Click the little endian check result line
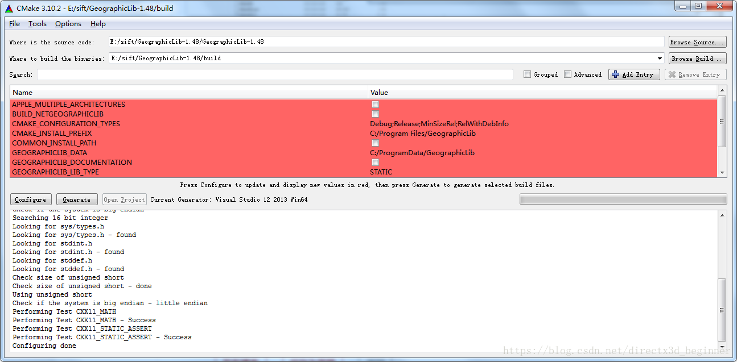The width and height of the screenshot is (737, 362). tap(110, 303)
